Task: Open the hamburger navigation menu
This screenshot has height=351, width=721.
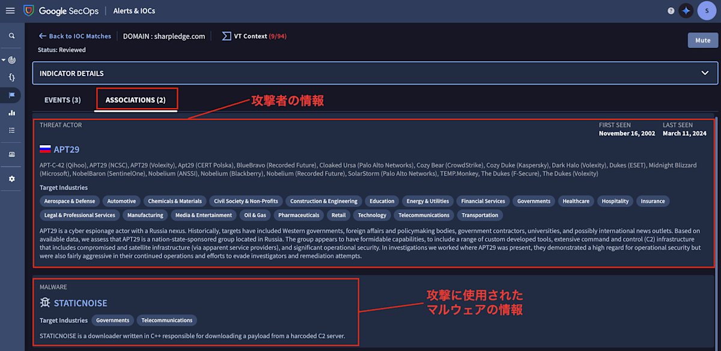Action: pos(10,10)
